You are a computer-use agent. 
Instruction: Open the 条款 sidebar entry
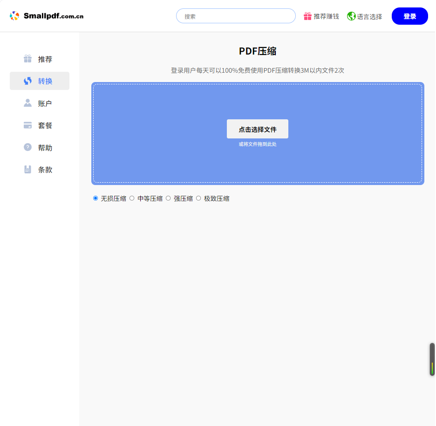click(40, 170)
